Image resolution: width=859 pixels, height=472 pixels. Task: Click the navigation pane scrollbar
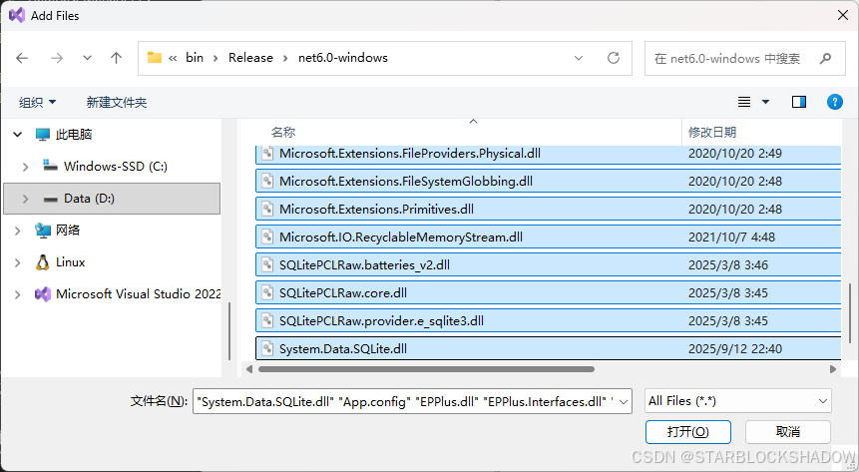coord(229,331)
